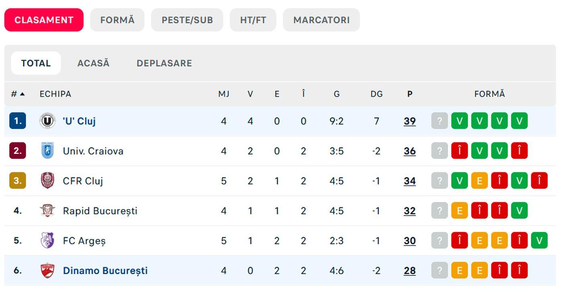Click the position 1 rank badge

tap(18, 121)
